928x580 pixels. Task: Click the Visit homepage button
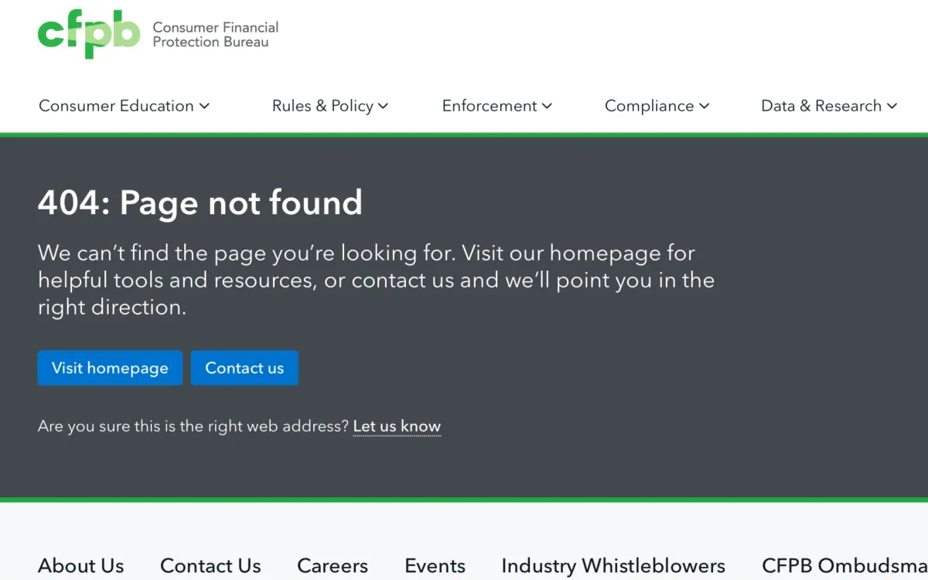110,368
